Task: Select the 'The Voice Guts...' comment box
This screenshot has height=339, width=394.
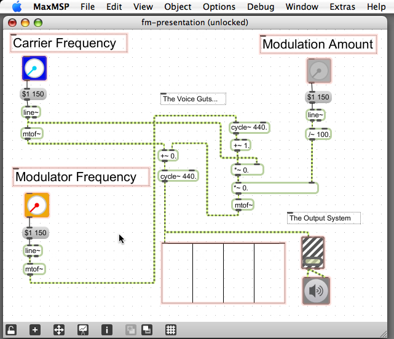Action: (193, 99)
